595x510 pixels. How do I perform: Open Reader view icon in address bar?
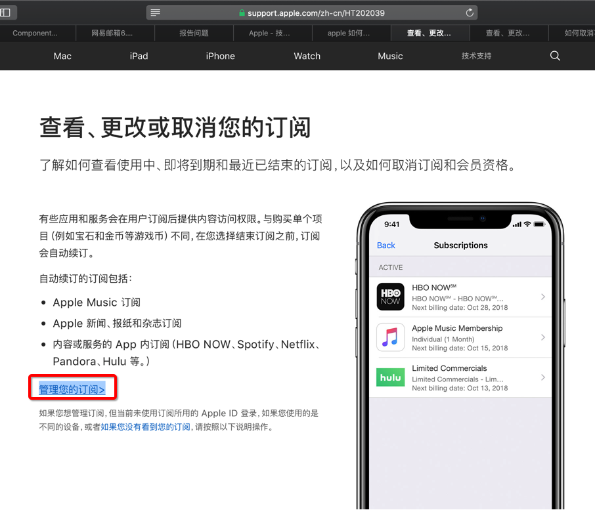(155, 13)
